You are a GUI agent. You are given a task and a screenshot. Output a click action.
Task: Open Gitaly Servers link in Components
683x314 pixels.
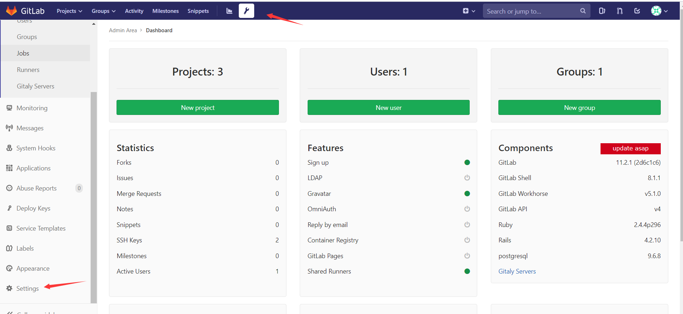click(517, 271)
